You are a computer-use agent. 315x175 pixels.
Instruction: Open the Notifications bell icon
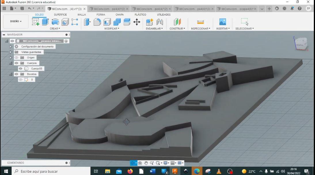pyautogui.click(x=292, y=8)
